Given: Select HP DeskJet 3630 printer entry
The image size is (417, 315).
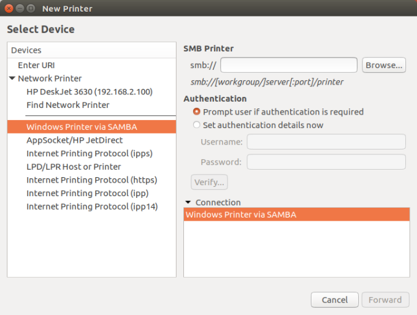Looking at the screenshot, I should (x=89, y=91).
